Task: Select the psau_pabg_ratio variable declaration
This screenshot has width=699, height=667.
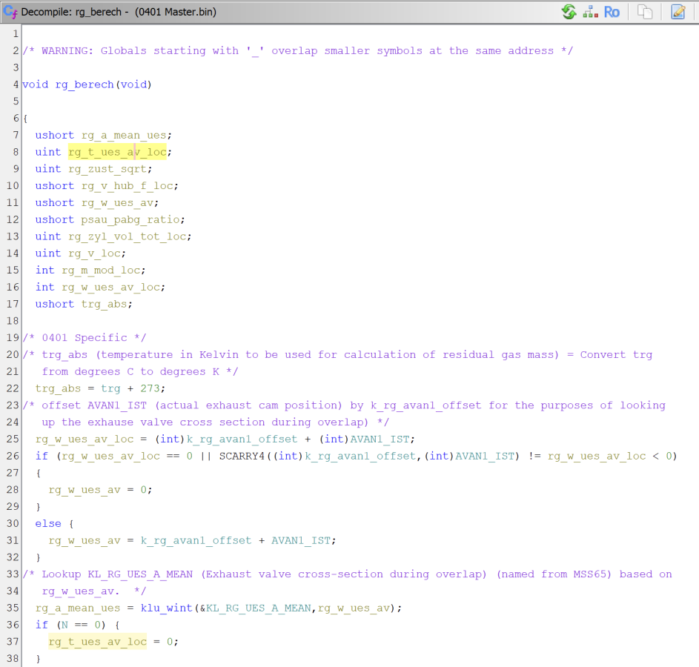Action: tap(130, 219)
